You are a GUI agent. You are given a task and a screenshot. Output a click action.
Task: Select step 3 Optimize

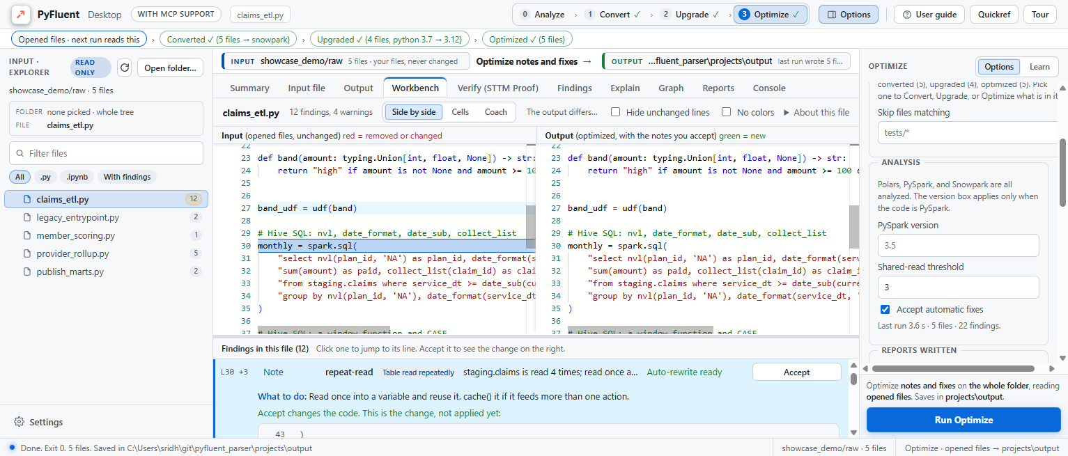[x=770, y=14]
